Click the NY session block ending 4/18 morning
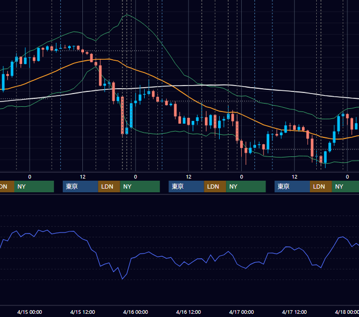 (345, 187)
